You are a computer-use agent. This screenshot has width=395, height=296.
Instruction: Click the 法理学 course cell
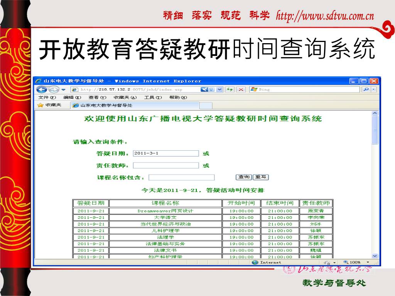click(x=165, y=237)
